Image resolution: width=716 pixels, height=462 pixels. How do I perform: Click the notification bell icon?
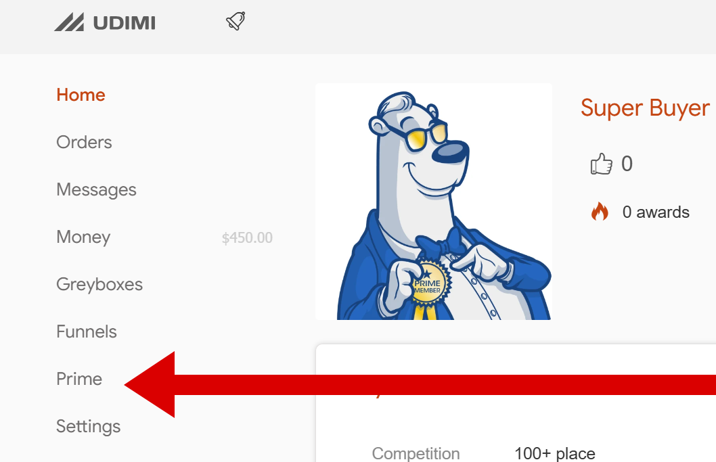click(236, 21)
